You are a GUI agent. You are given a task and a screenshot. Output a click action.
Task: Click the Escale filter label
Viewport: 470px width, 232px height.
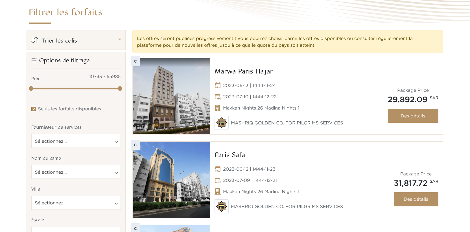point(38,220)
